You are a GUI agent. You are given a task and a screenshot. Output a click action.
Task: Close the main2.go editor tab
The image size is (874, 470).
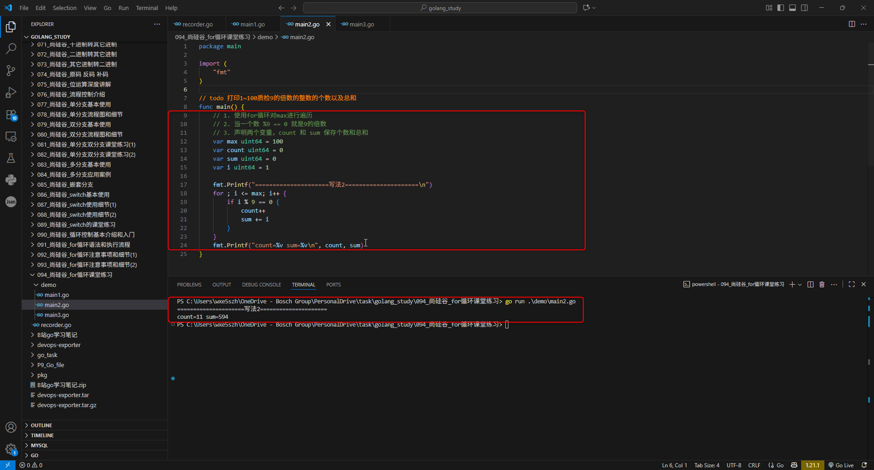[x=328, y=24]
